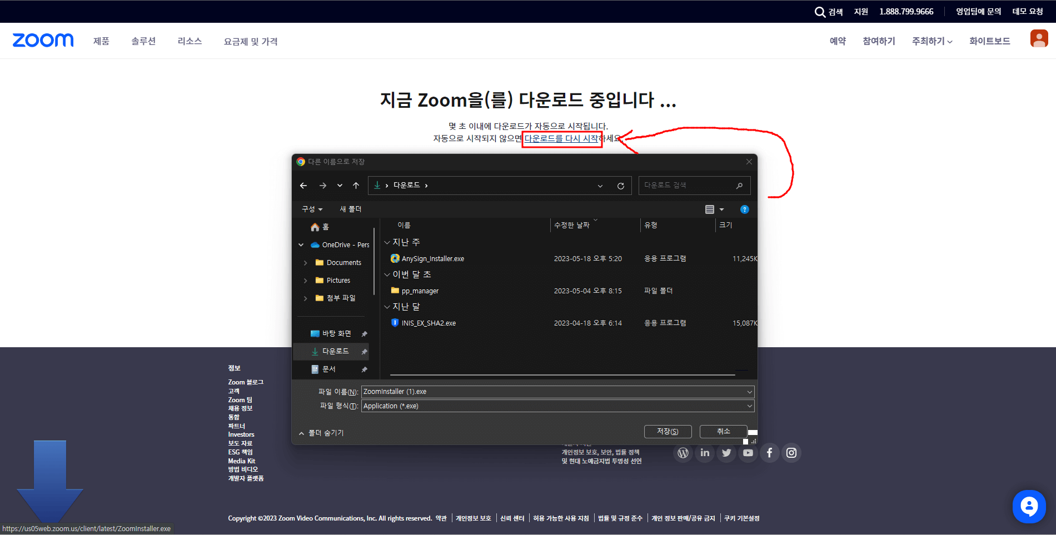Open the Instagram social icon
The image size is (1056, 535).
coord(791,453)
